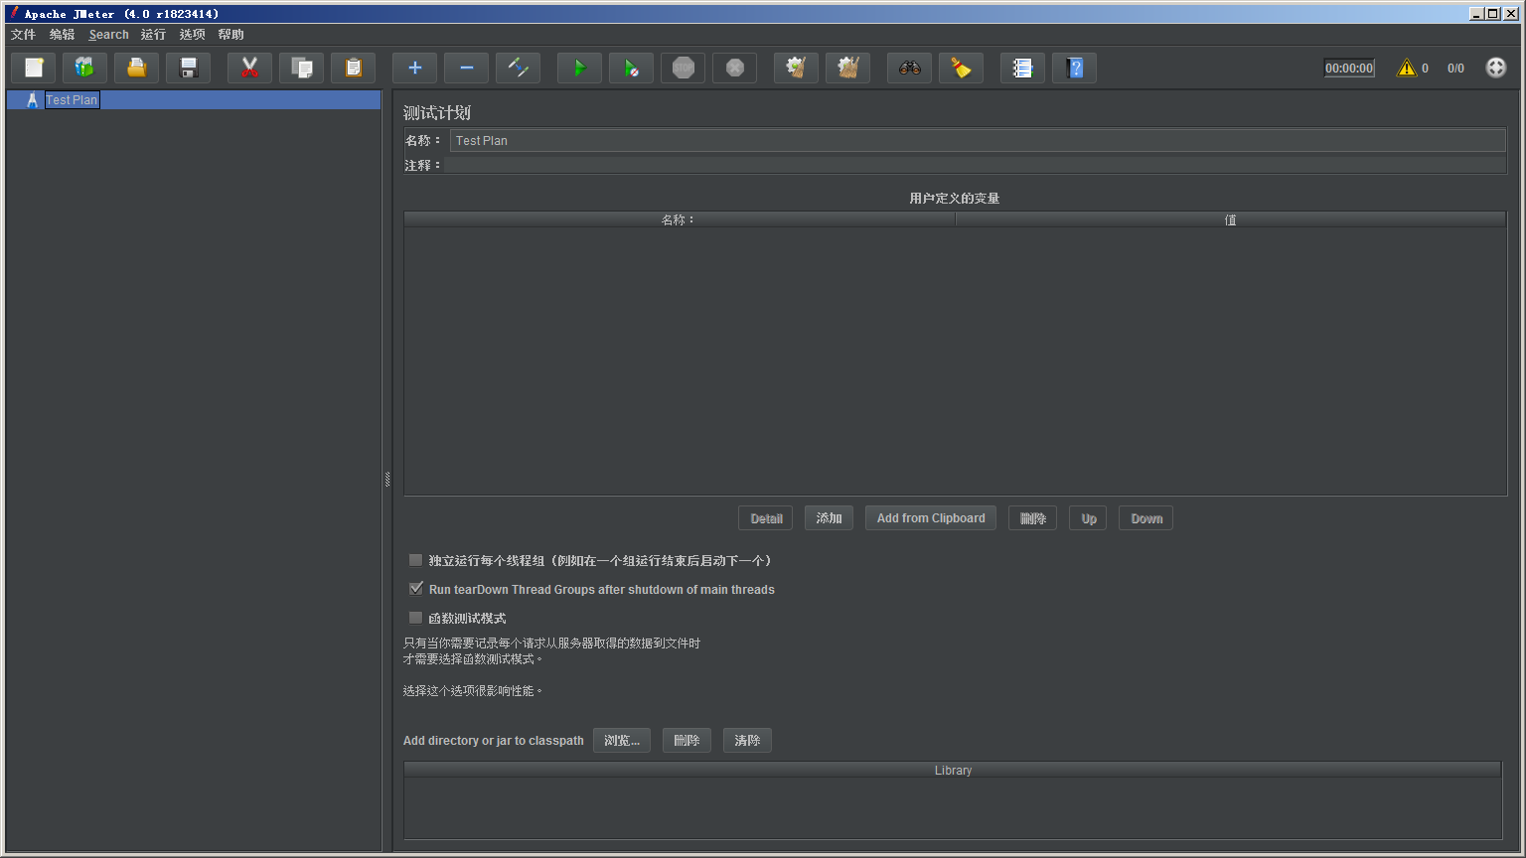This screenshot has width=1526, height=858.
Task: Collapse all tree nodes with minus icon
Action: pyautogui.click(x=466, y=67)
